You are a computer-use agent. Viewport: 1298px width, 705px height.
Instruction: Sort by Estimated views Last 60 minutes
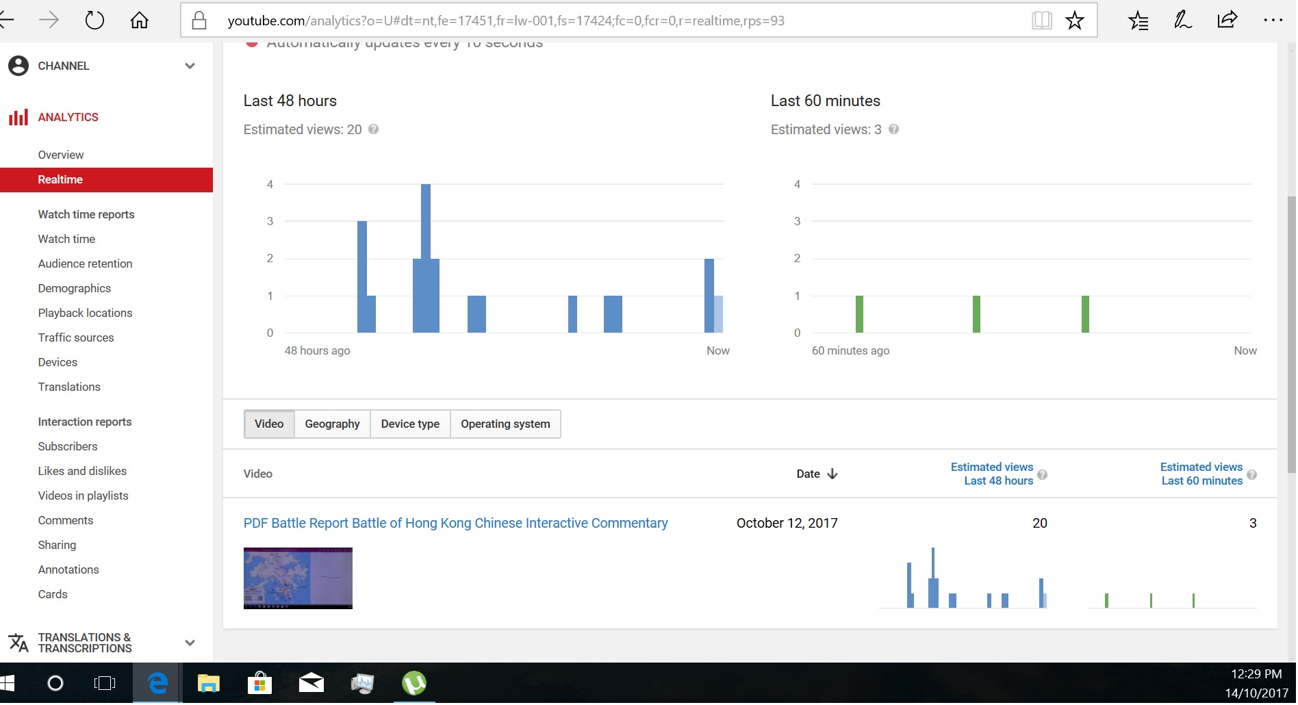1201,474
